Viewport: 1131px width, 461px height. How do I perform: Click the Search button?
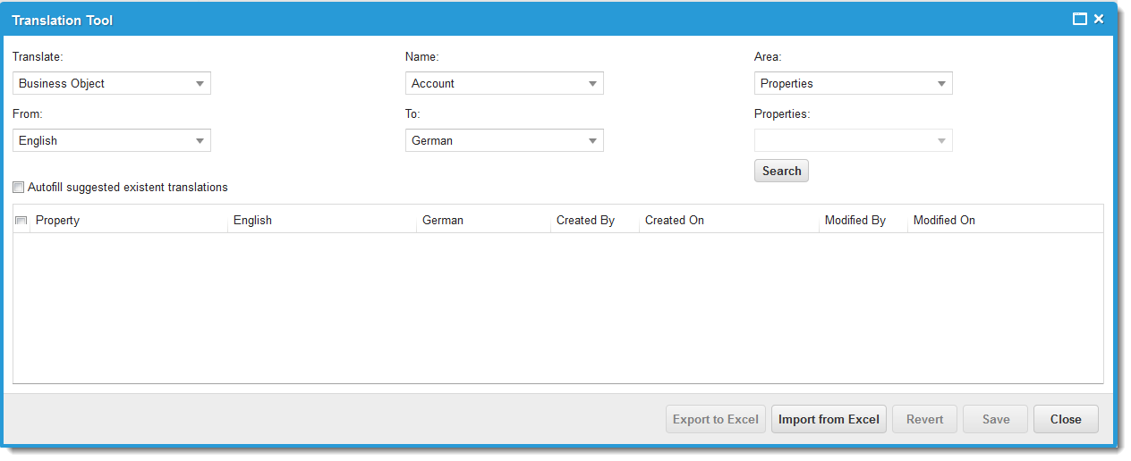[781, 171]
